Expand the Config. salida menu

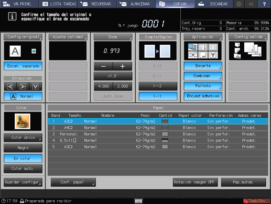(248, 37)
